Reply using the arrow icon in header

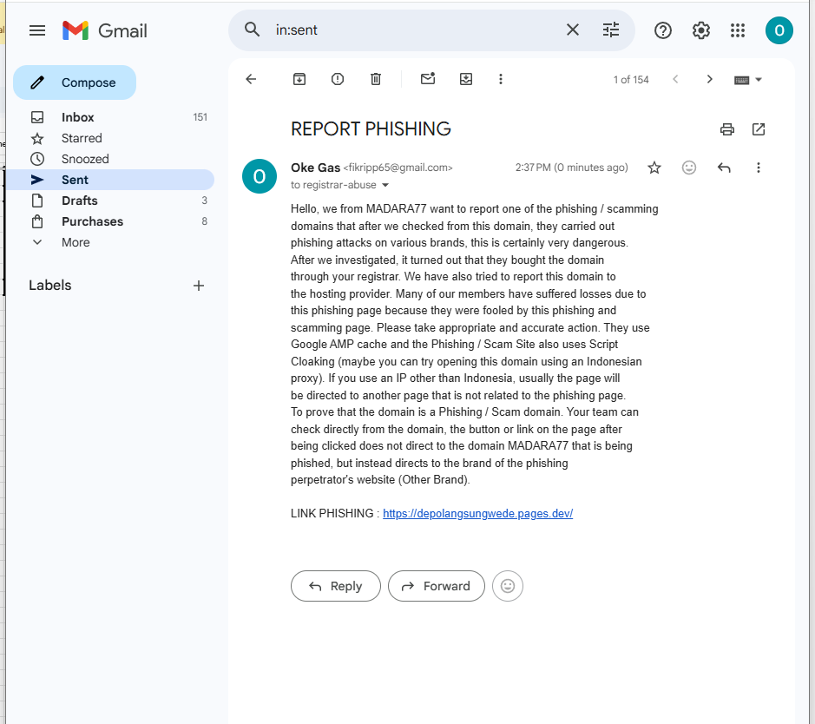pyautogui.click(x=724, y=168)
